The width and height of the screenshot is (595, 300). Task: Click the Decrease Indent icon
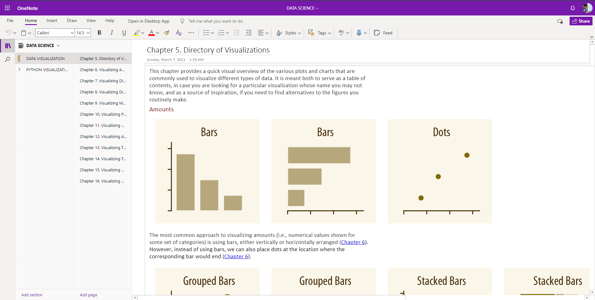(x=236, y=33)
